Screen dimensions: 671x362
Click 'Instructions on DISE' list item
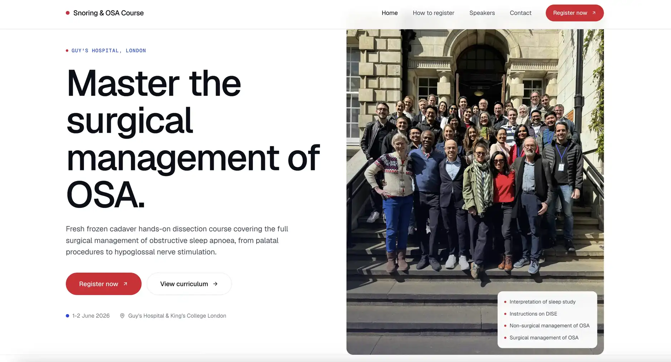coord(533,314)
